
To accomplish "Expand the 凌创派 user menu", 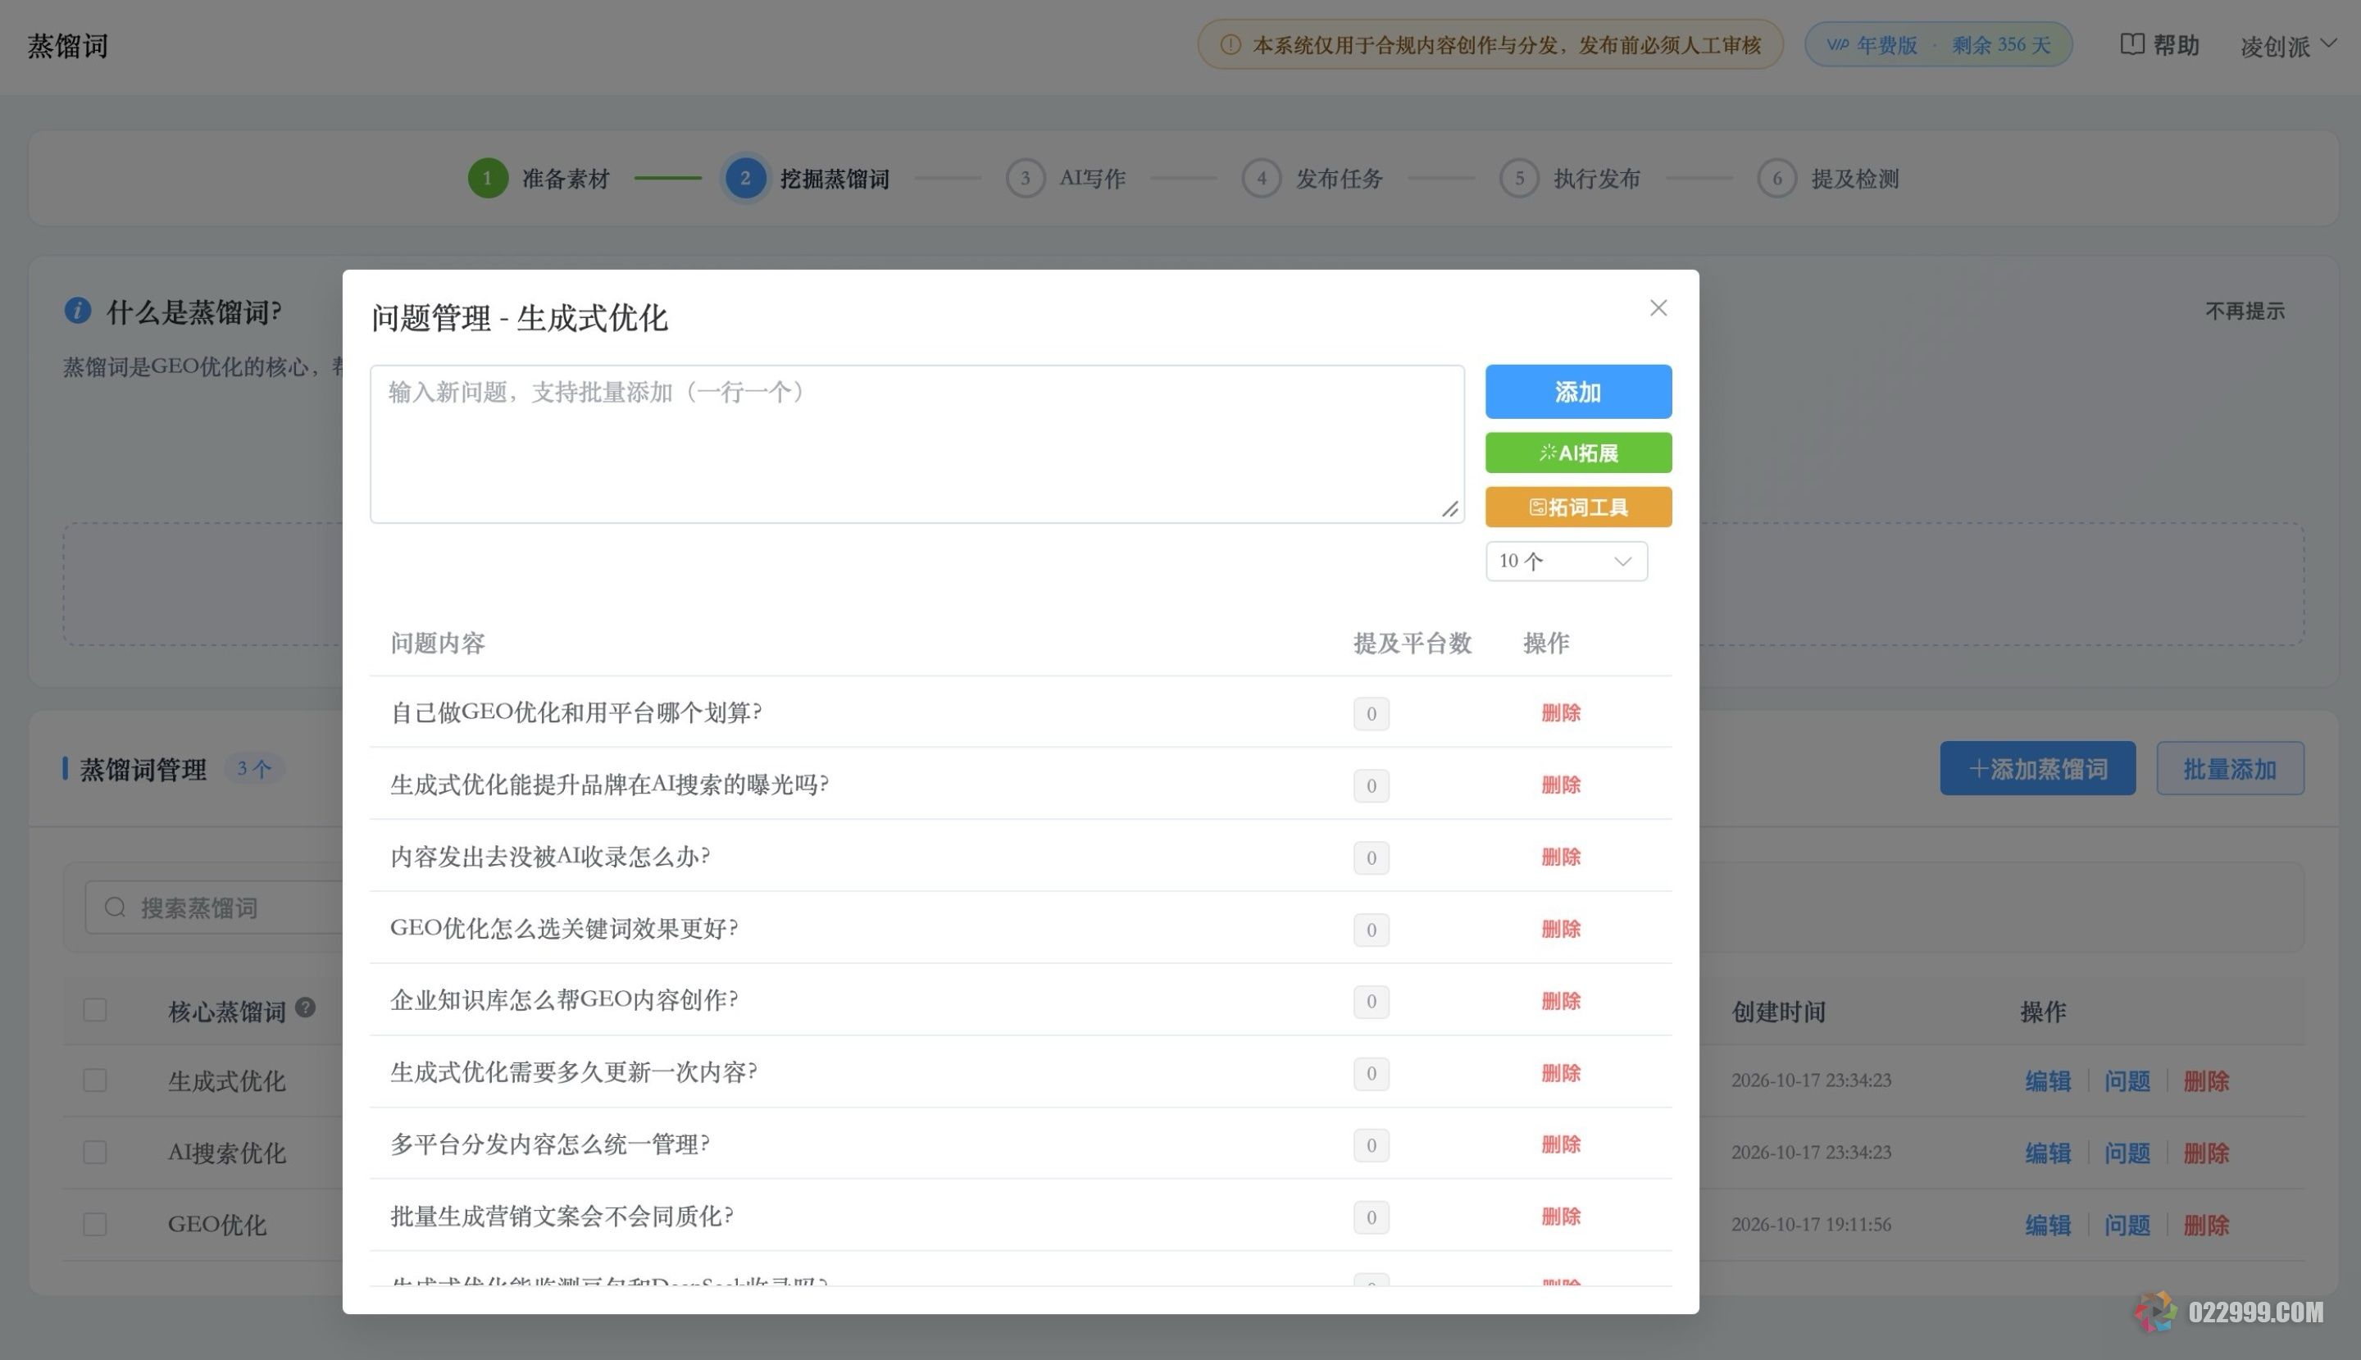I will tap(2288, 45).
